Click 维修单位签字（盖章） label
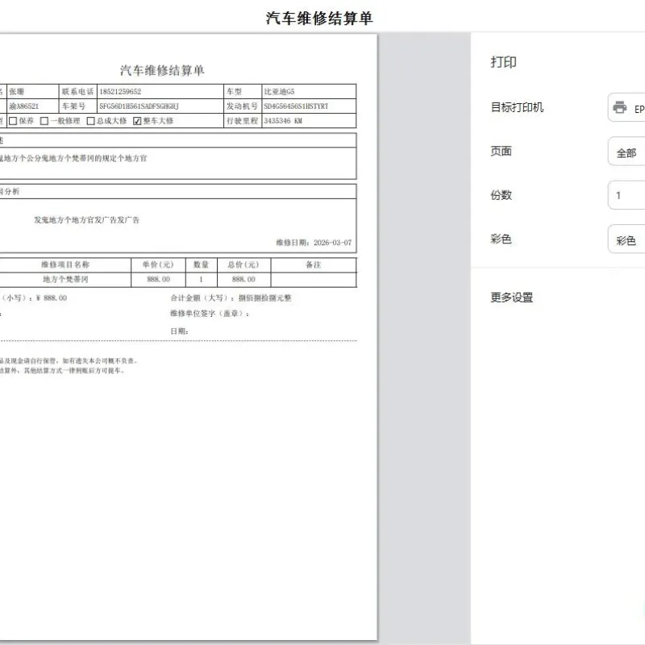 tap(210, 314)
